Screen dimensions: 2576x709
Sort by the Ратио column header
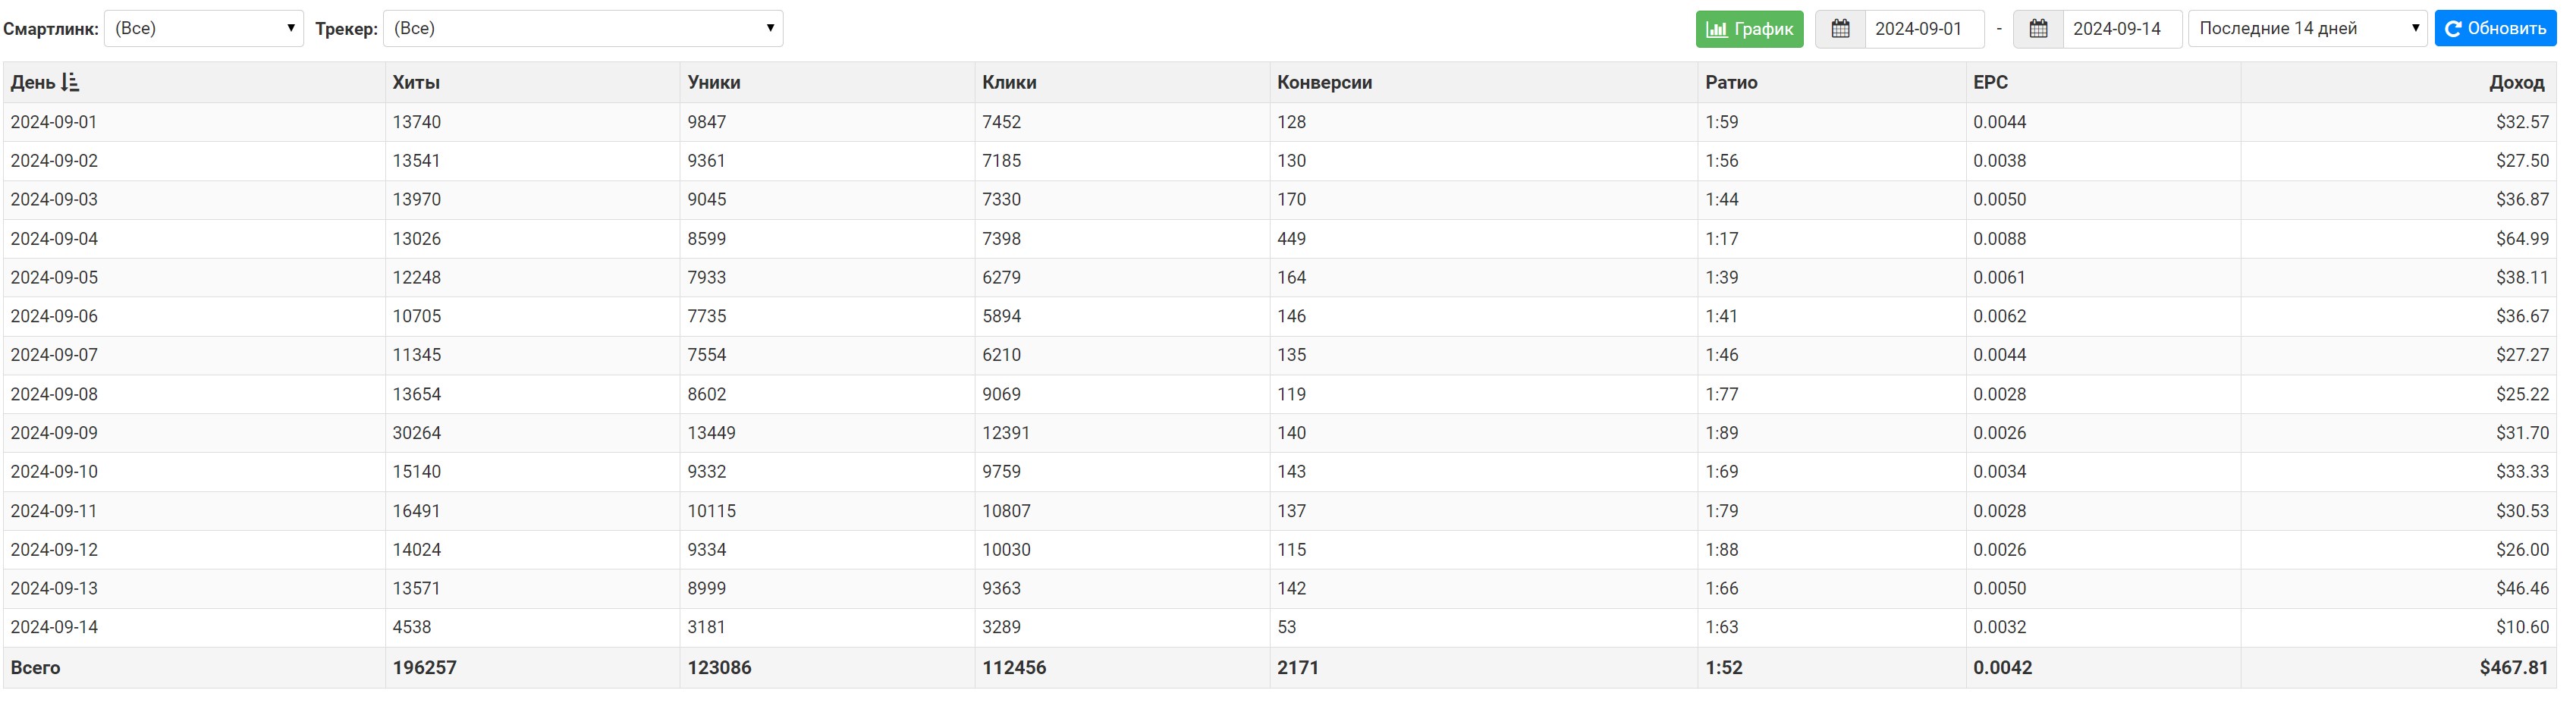pyautogui.click(x=1731, y=83)
